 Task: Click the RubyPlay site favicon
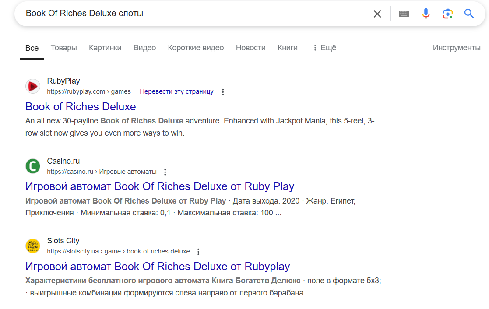tap(33, 86)
